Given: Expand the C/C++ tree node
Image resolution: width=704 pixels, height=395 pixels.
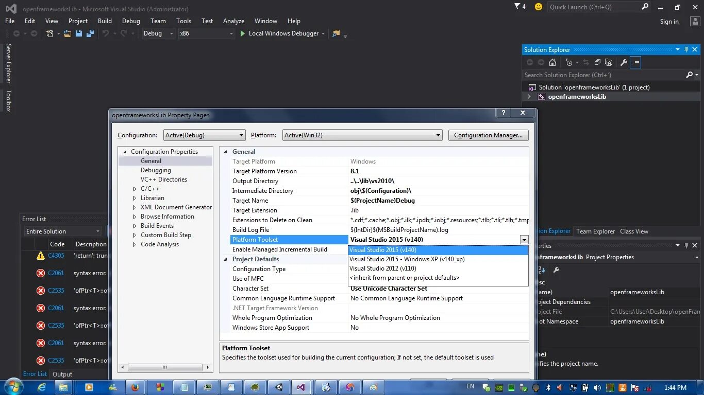Looking at the screenshot, I should [135, 189].
